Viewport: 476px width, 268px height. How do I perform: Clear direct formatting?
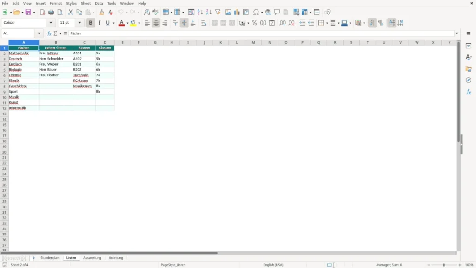(x=111, y=12)
